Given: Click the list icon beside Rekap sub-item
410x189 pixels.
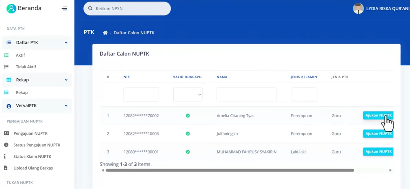Looking at the screenshot, I should 6,92.
